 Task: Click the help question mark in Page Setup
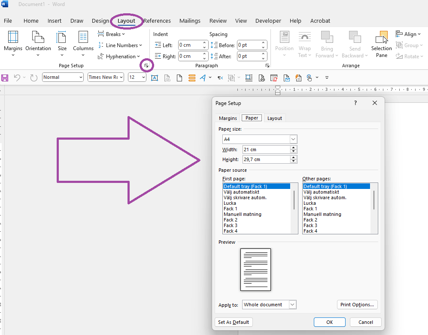click(x=355, y=103)
